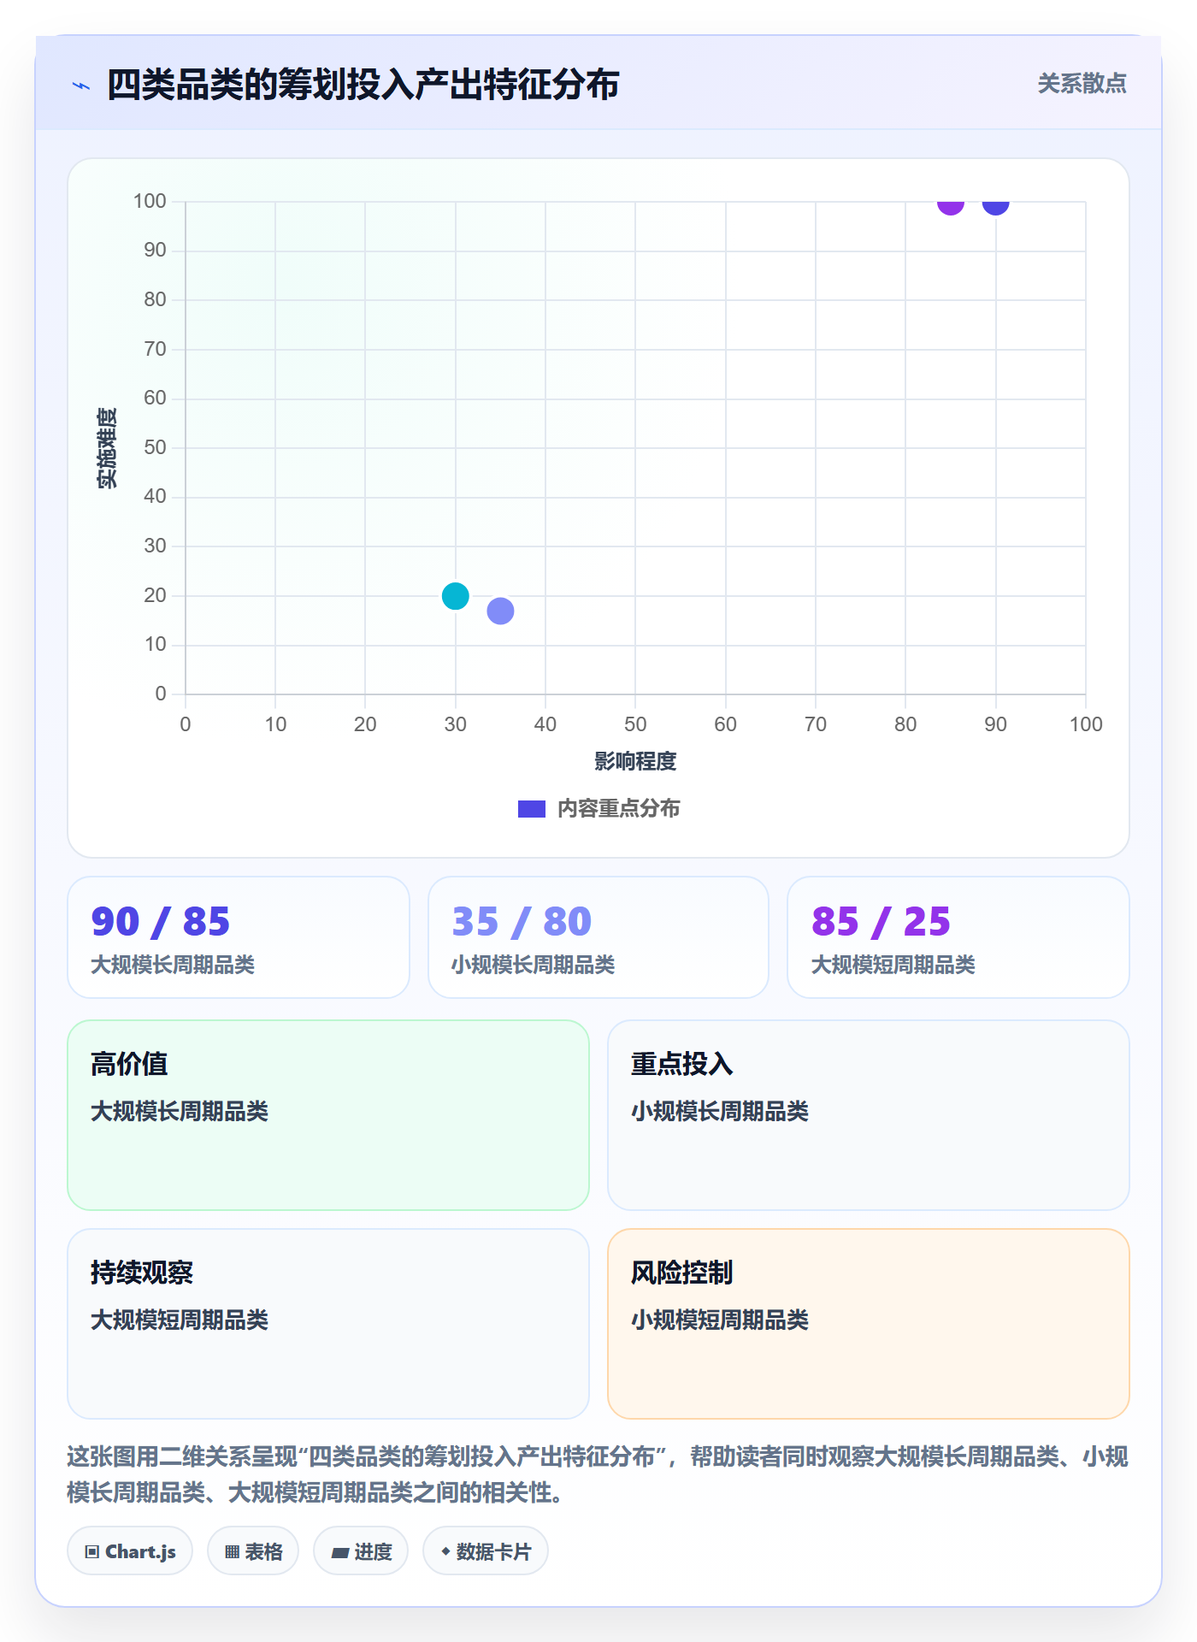Click the 表格 tag chip

[x=253, y=1551]
